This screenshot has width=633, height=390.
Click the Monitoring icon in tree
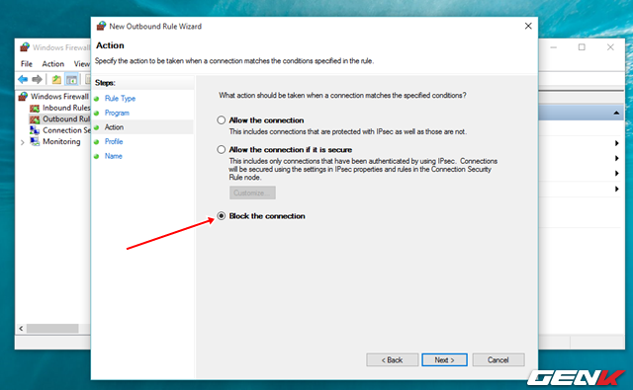click(35, 141)
